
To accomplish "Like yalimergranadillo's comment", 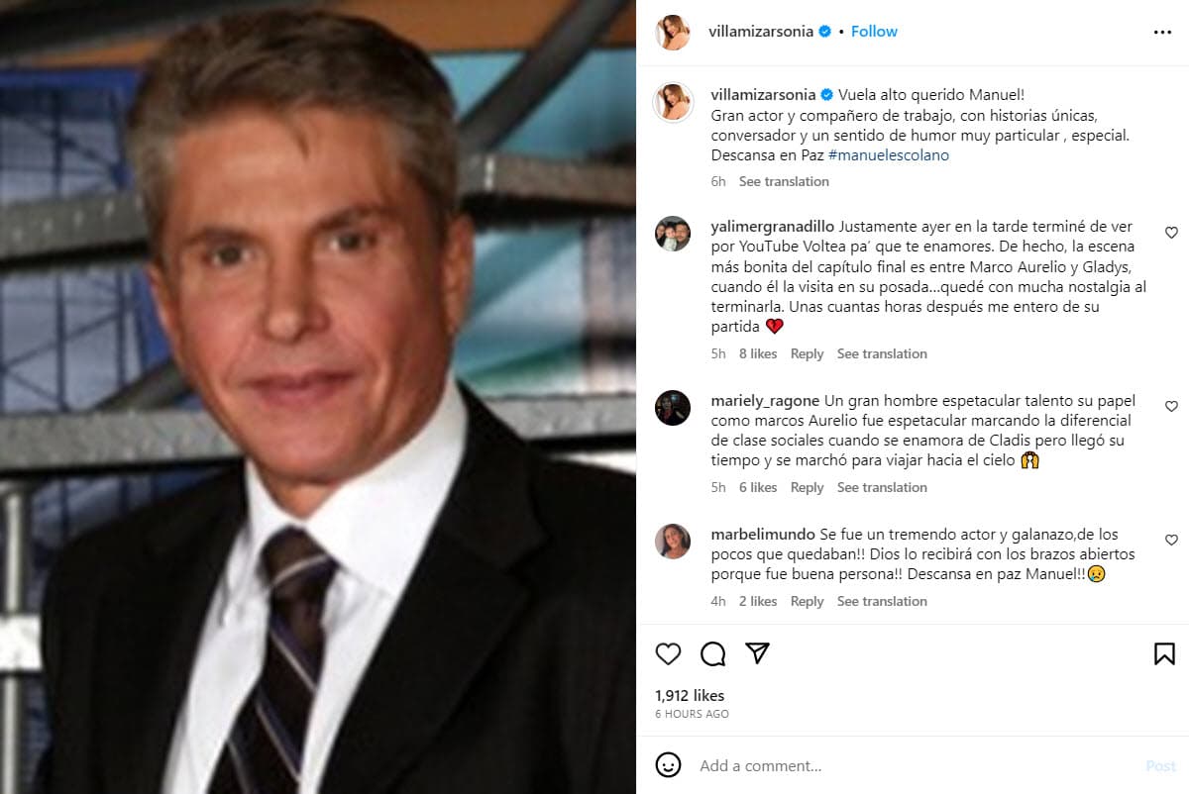I will (x=1171, y=234).
